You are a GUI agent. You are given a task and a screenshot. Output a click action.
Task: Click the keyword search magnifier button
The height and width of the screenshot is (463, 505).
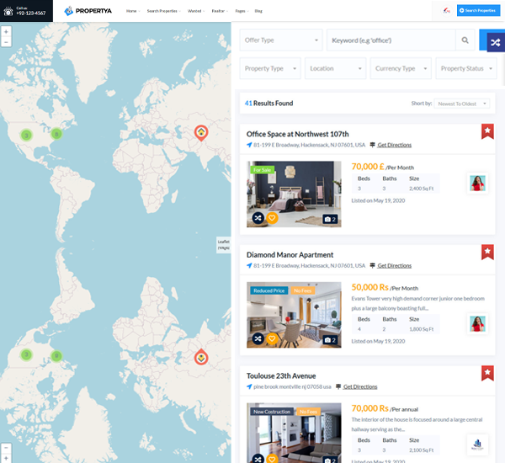pyautogui.click(x=465, y=40)
